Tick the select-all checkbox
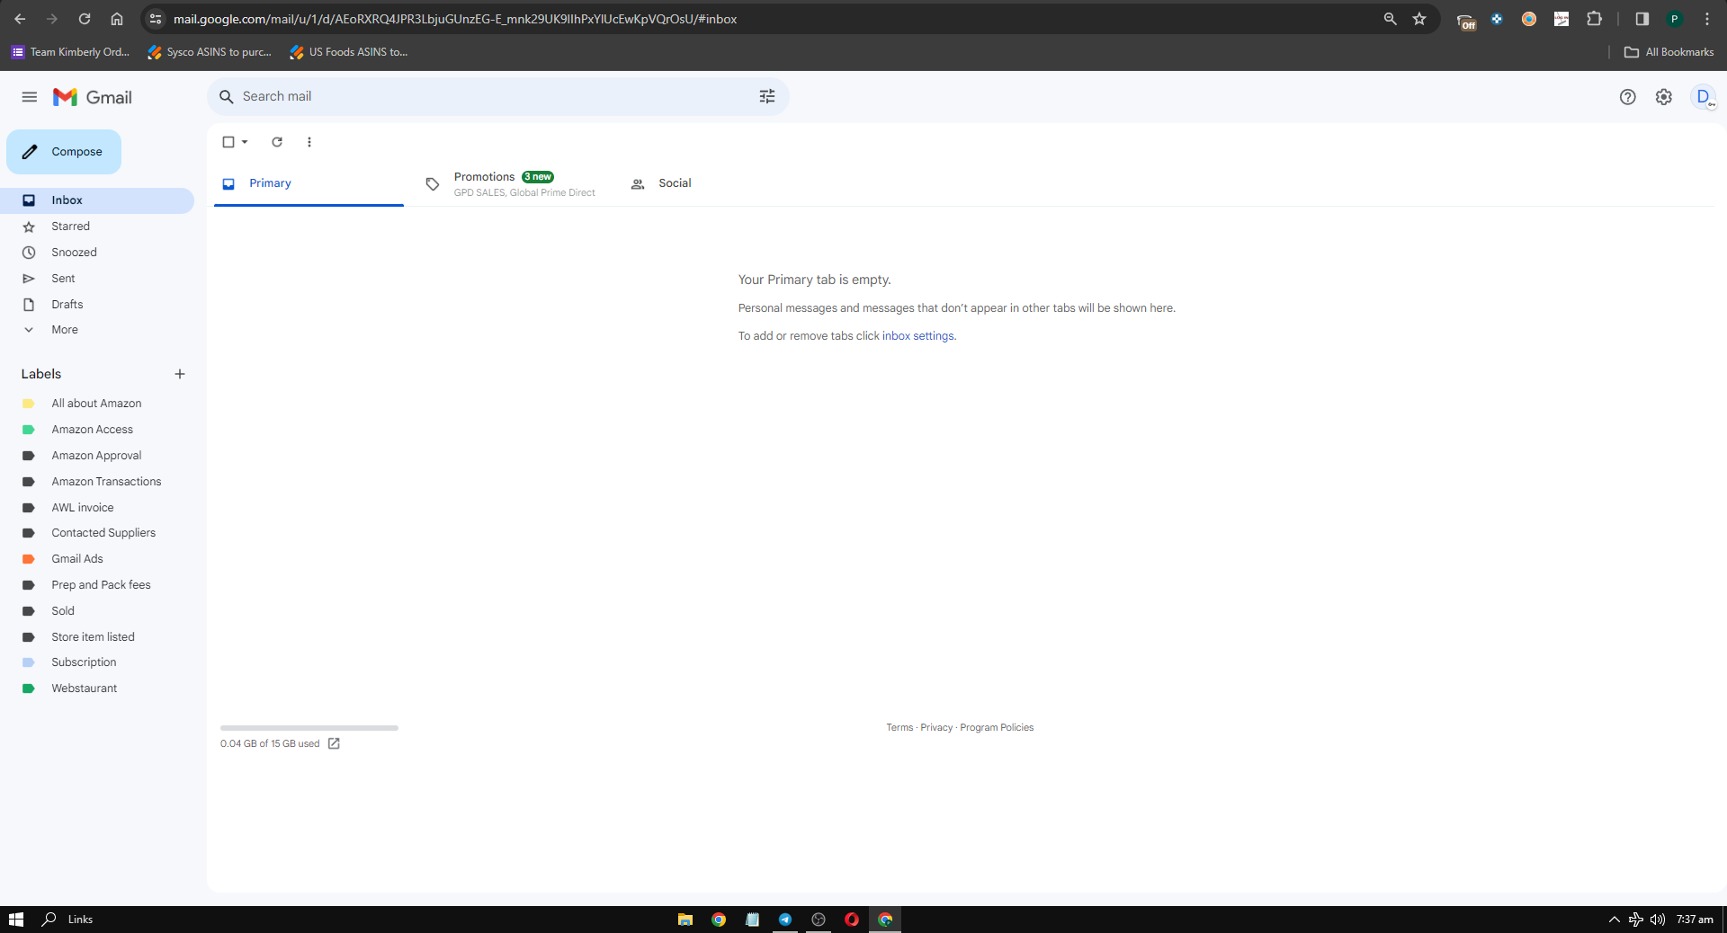 [x=228, y=142]
